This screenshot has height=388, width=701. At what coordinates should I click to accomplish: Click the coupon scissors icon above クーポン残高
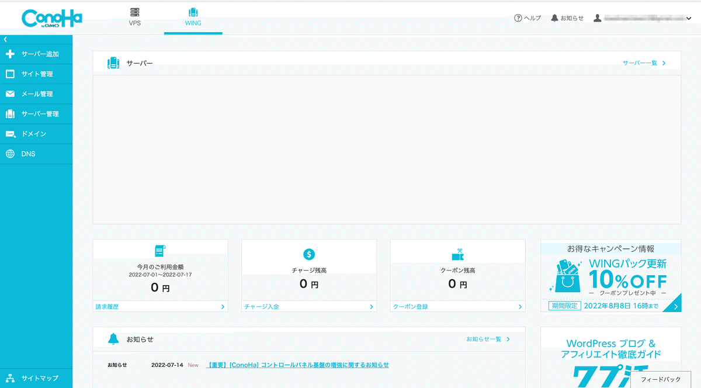click(x=457, y=255)
